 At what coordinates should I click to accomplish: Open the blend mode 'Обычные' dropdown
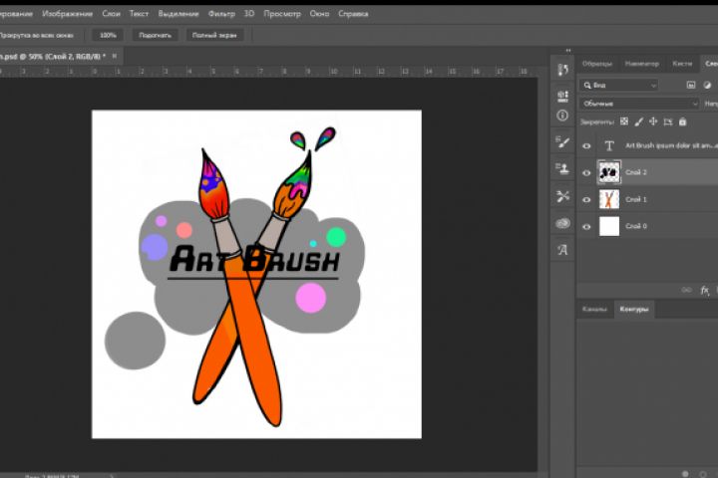(x=639, y=103)
